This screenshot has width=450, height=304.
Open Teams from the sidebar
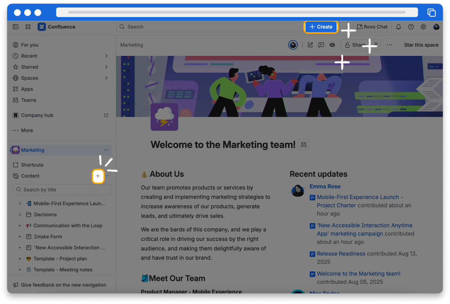tap(29, 100)
